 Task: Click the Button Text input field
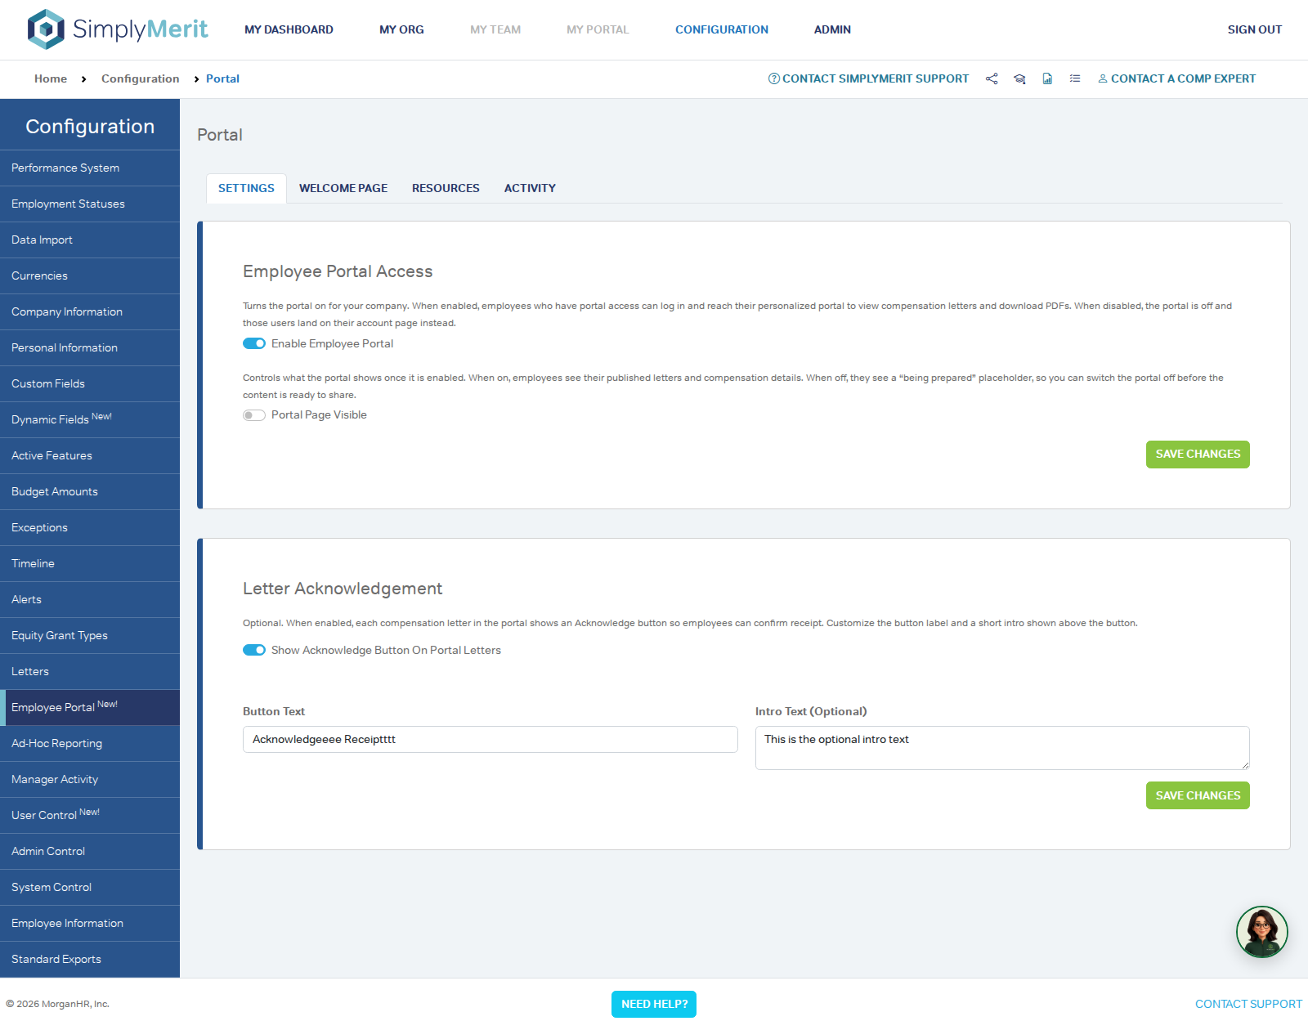(490, 740)
